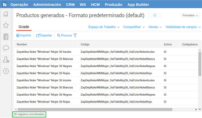This screenshot has height=118, width=202.
Task: Click the Imprimir button
Action: point(24,35)
